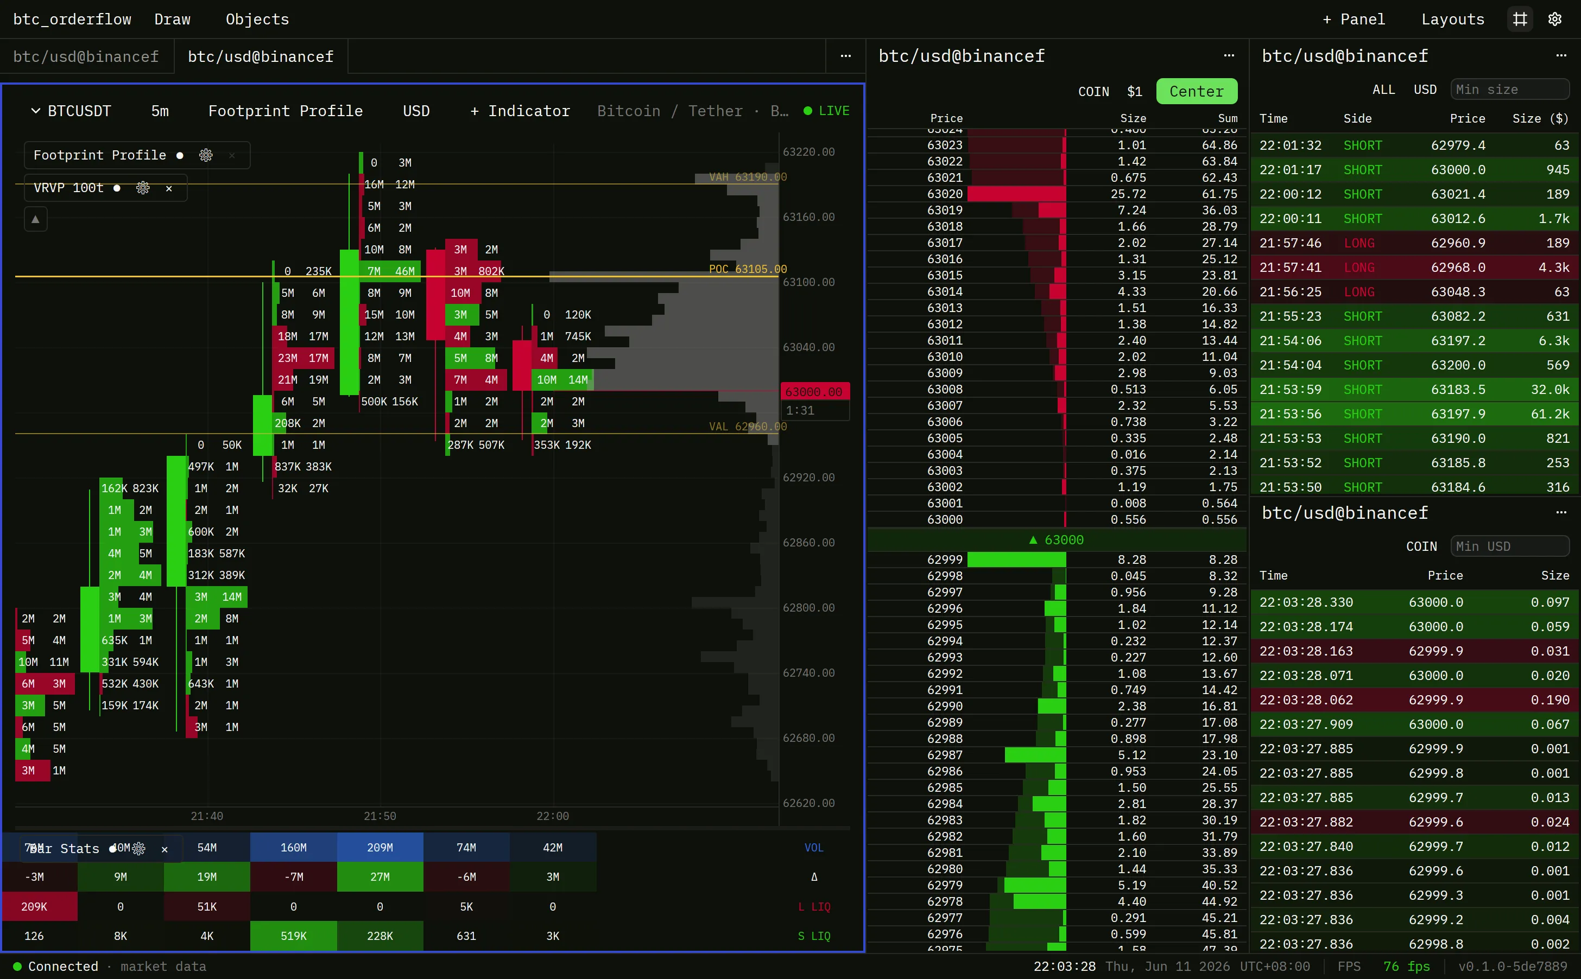
Task: Expand the BTCUSDT symbol dropdown
Action: 71,111
